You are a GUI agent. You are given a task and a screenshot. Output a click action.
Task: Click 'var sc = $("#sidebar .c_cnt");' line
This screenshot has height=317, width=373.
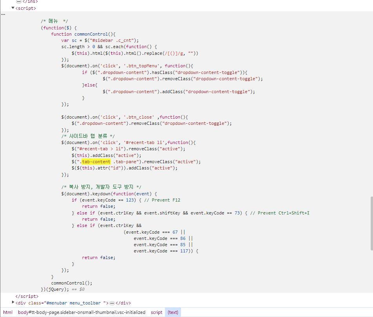pyautogui.click(x=100, y=40)
